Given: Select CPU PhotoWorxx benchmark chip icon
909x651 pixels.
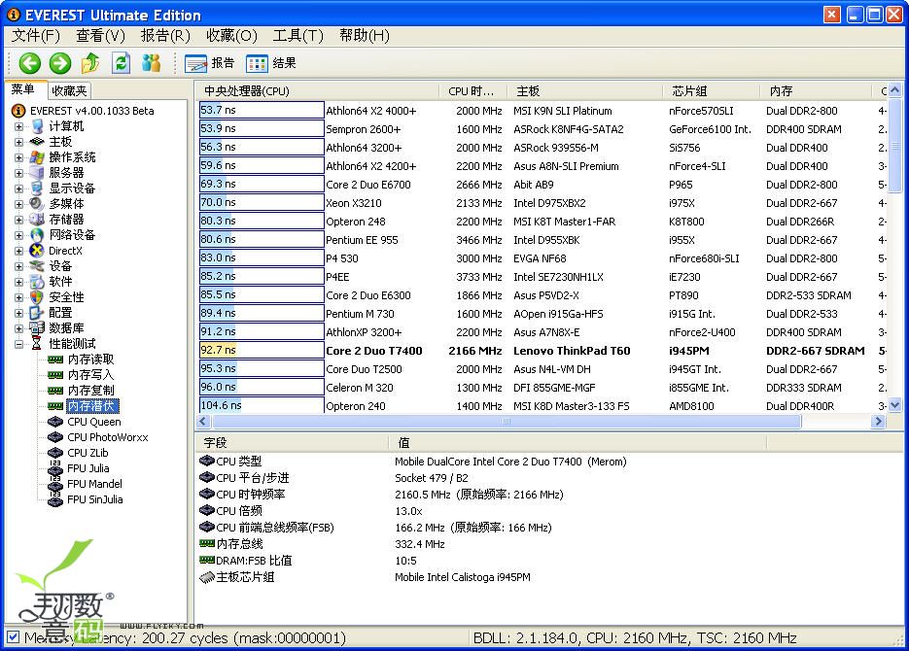Looking at the screenshot, I should click(55, 437).
